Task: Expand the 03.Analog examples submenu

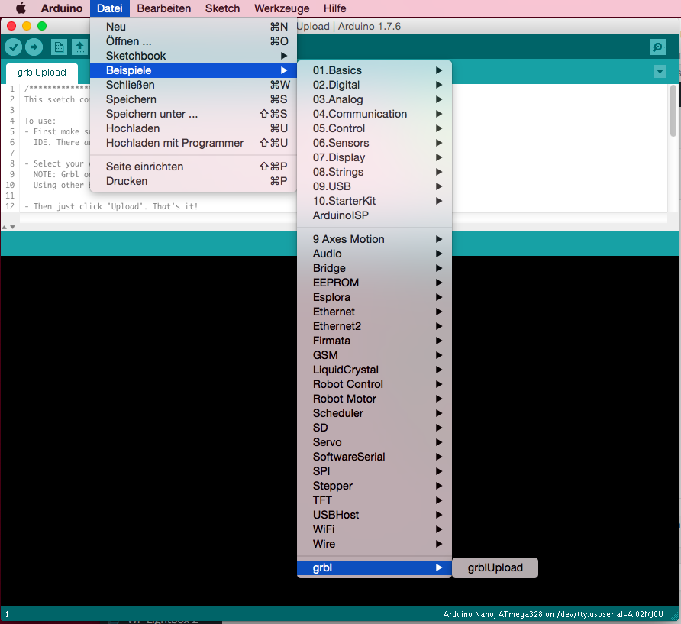Action: click(x=374, y=99)
